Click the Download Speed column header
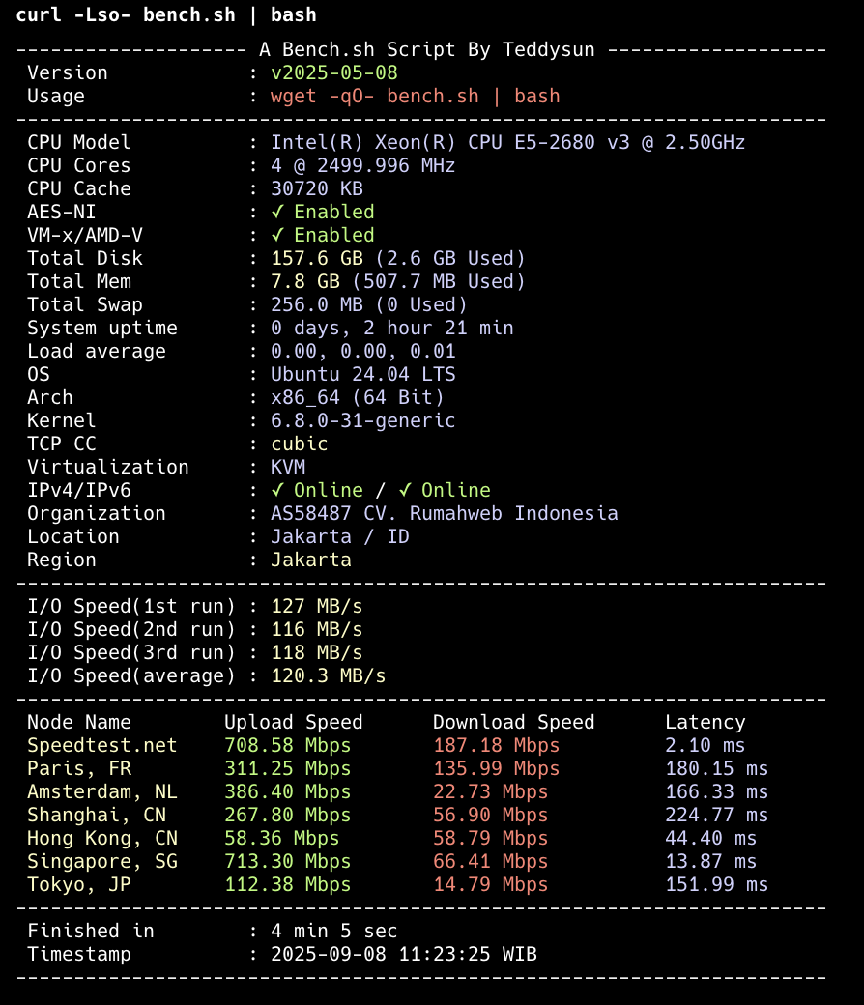 513,723
